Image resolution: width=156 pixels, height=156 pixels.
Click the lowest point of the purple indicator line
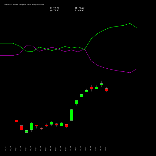[130, 73]
